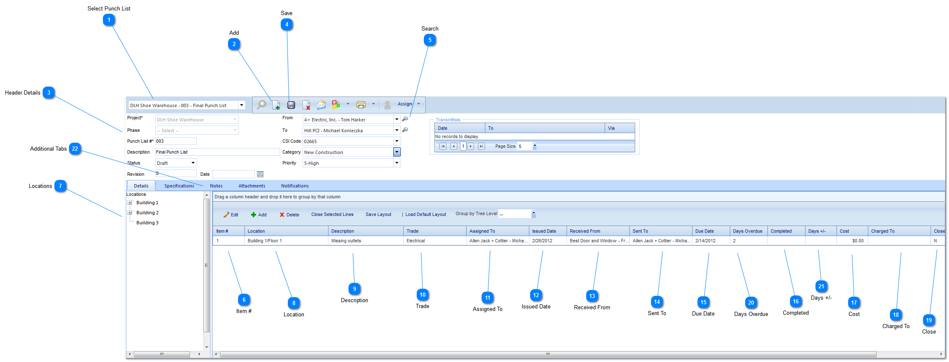
Task: Click the colored blocks workflow icon
Action: pos(336,104)
